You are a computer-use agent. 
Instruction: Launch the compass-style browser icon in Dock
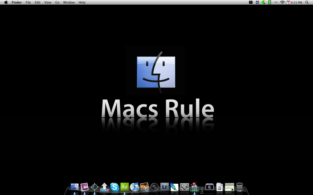pos(94,187)
